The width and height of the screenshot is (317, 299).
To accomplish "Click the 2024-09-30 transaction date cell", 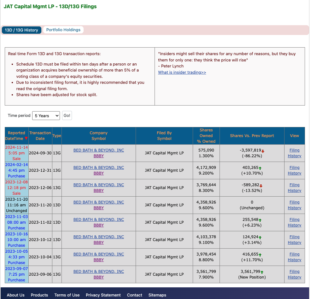I will tap(40, 153).
